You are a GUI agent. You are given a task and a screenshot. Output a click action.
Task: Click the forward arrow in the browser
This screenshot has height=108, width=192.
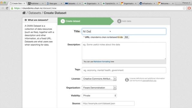2,8
